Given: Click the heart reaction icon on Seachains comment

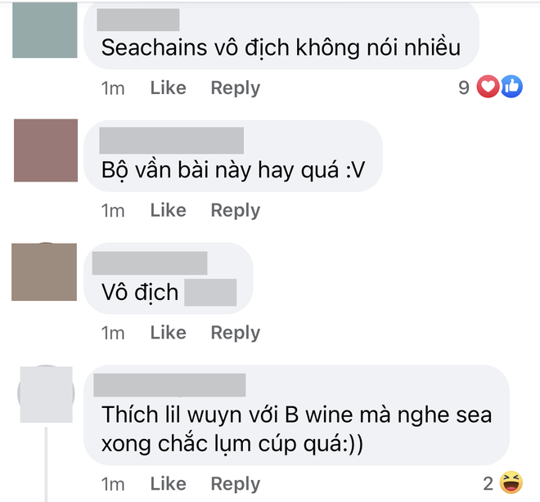Looking at the screenshot, I should click(488, 87).
